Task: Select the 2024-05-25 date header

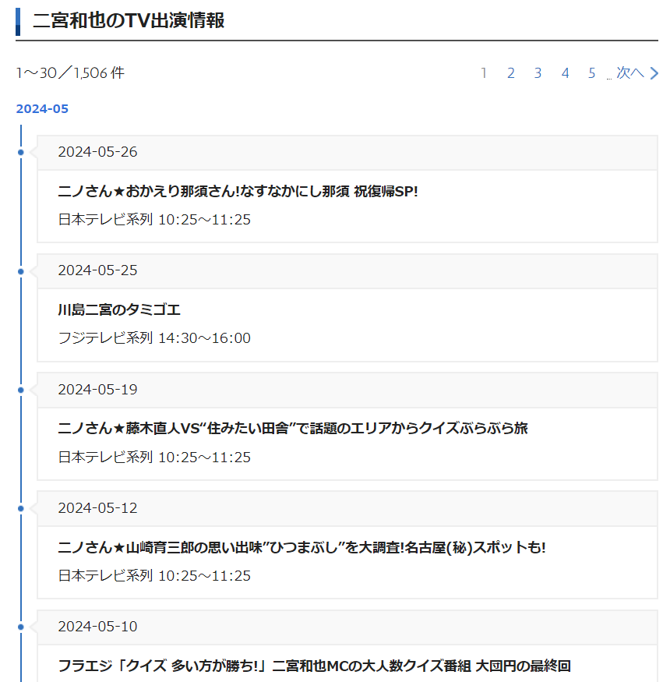Action: point(347,271)
